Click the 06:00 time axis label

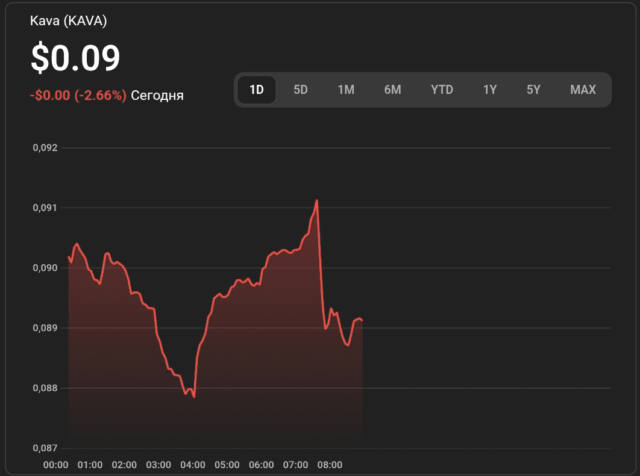[x=261, y=465]
